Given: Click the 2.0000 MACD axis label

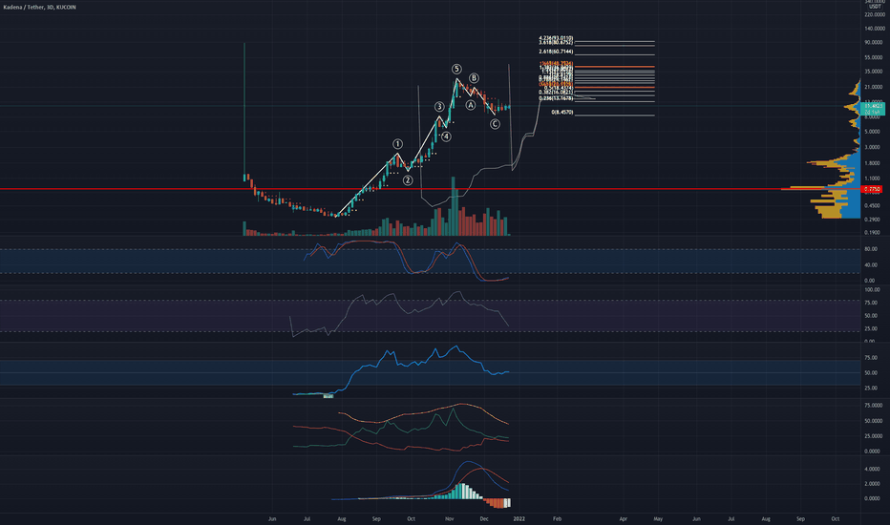Looking at the screenshot, I should pyautogui.click(x=873, y=484).
